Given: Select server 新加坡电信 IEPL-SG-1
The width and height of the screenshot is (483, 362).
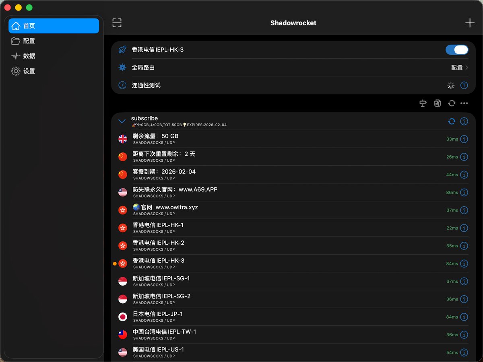Looking at the screenshot, I should [x=293, y=282].
